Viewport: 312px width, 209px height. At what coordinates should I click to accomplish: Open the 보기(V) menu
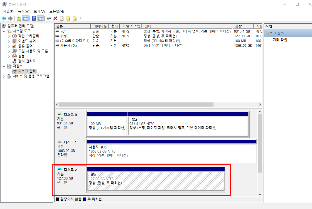click(39, 11)
